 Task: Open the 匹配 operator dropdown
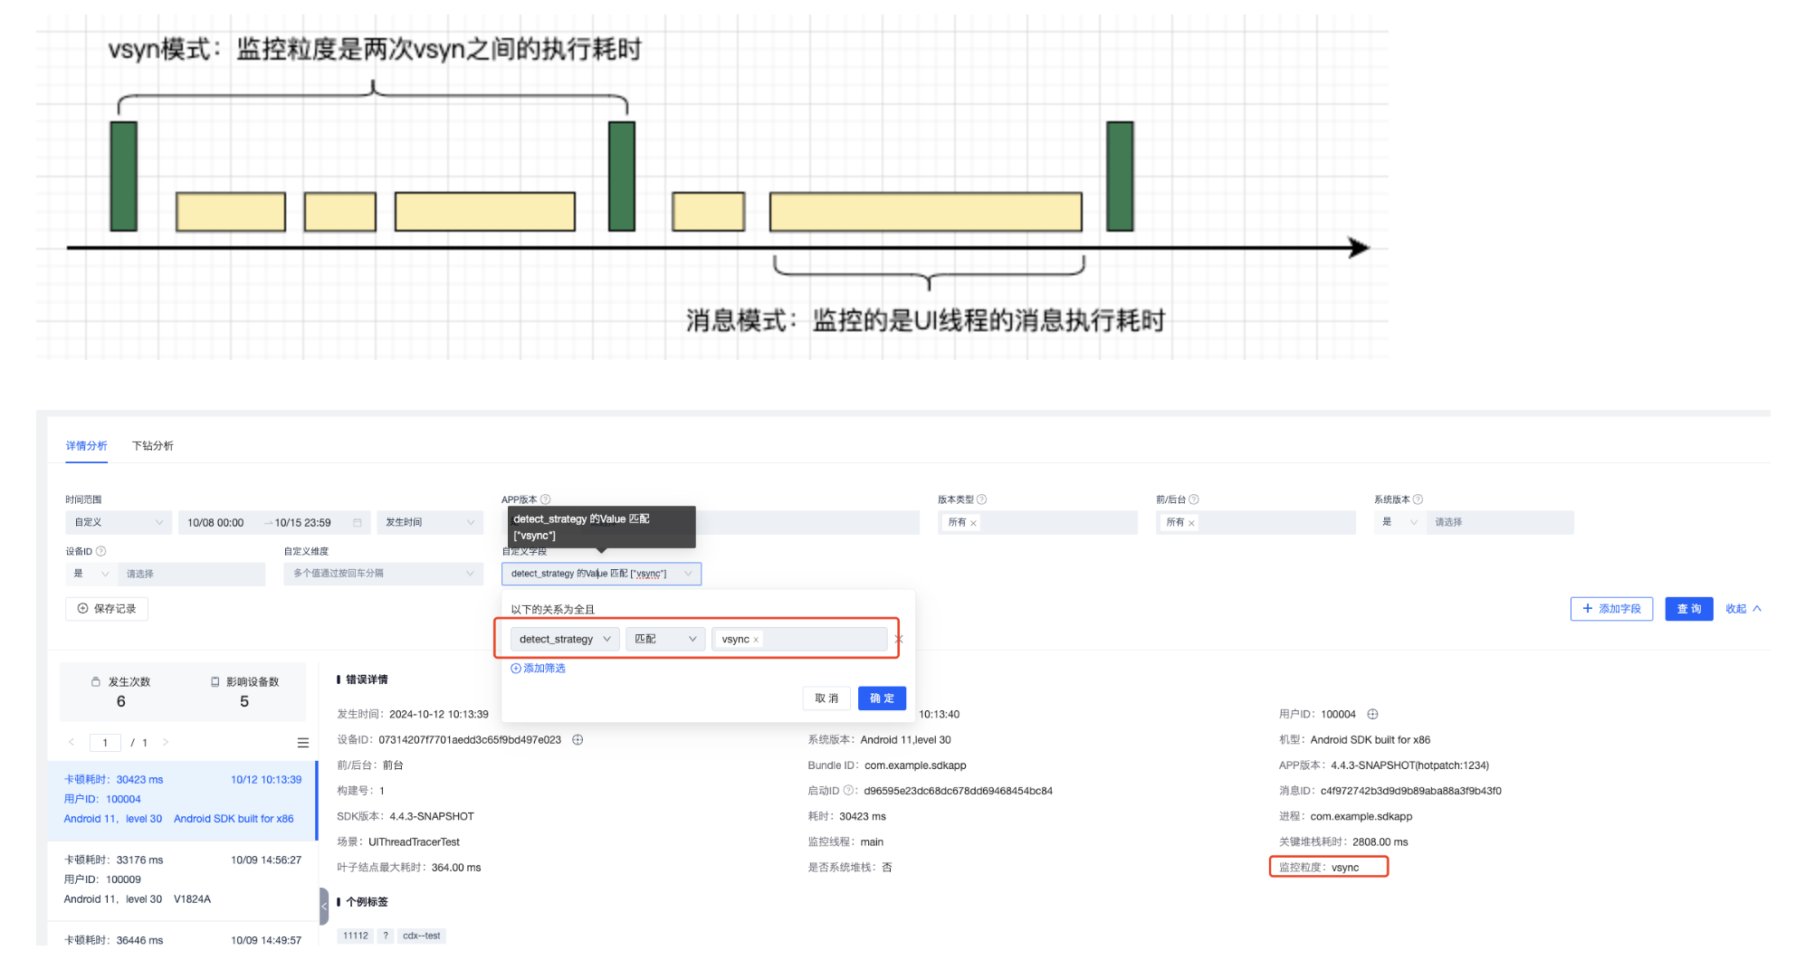coord(665,639)
